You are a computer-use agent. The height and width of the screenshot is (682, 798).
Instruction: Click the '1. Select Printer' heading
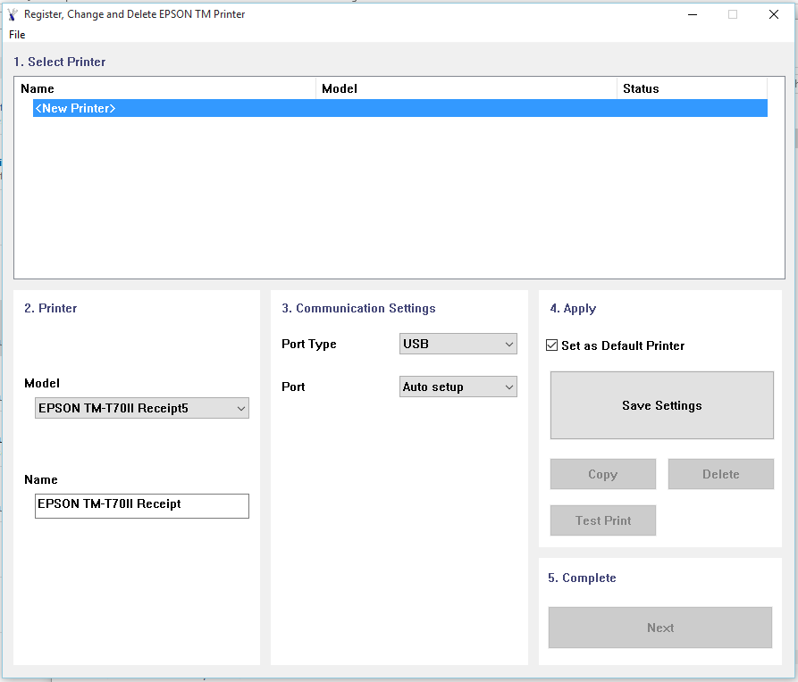[60, 62]
